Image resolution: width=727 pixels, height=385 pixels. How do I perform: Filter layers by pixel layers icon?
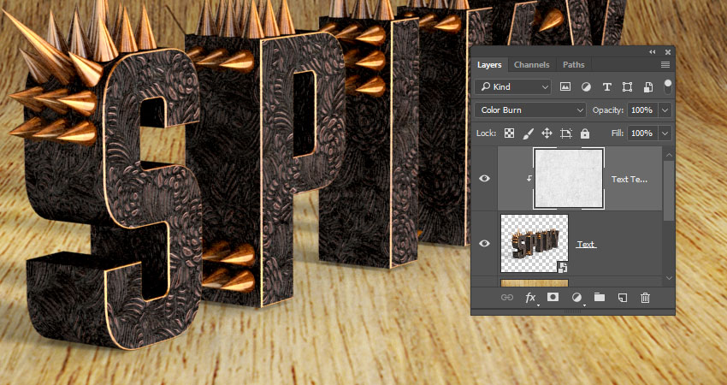pyautogui.click(x=565, y=86)
